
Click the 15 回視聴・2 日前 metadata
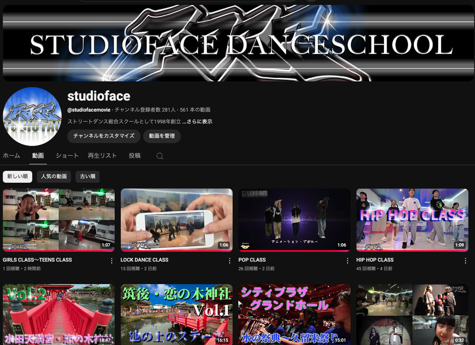[x=139, y=269]
